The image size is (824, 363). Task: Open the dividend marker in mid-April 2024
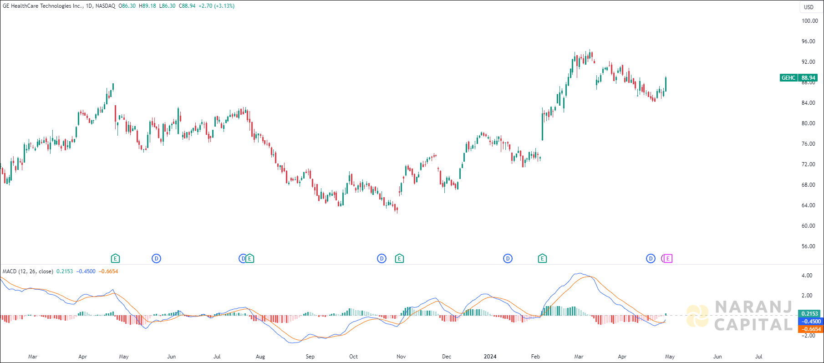tap(651, 259)
